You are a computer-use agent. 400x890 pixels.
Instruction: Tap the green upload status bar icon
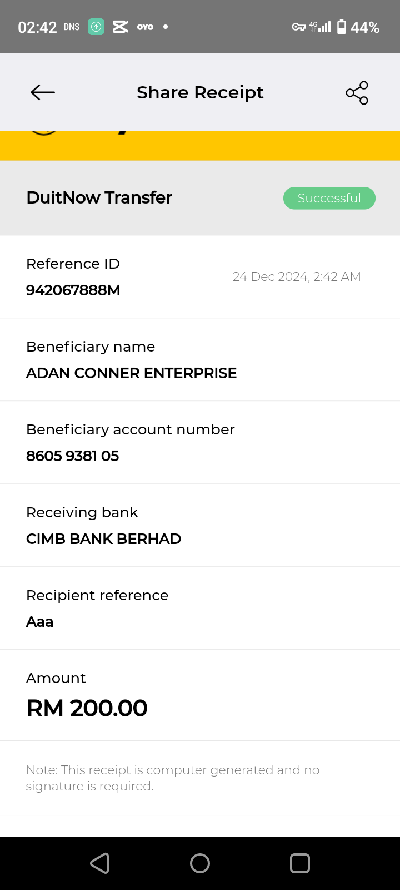96,27
